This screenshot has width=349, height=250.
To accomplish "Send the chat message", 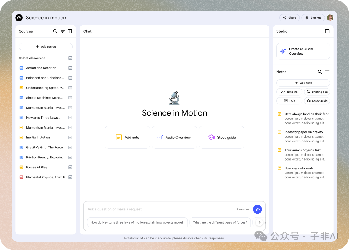I will 257,209.
